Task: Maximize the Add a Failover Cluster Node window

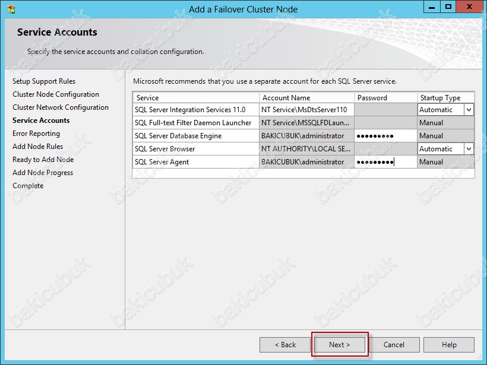Action: 448,7
